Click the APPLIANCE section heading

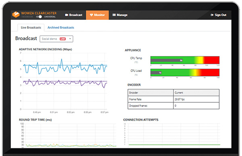click(x=133, y=50)
